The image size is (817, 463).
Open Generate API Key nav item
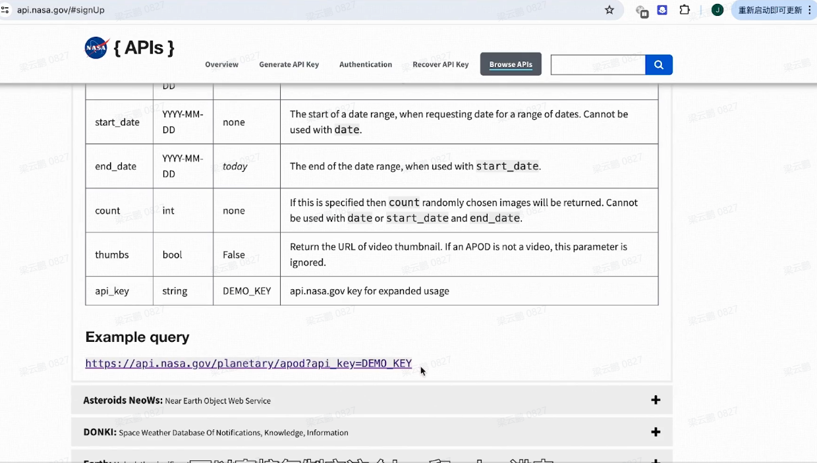(289, 65)
